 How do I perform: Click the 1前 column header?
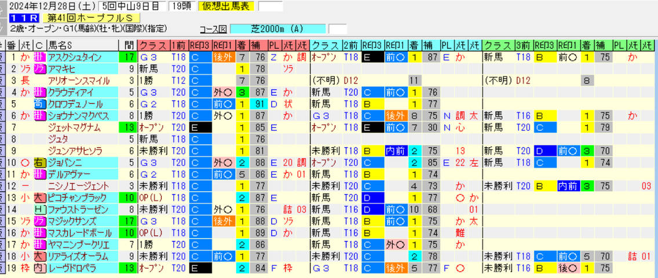pos(179,45)
